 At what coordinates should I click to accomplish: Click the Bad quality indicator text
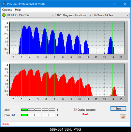(85, 114)
